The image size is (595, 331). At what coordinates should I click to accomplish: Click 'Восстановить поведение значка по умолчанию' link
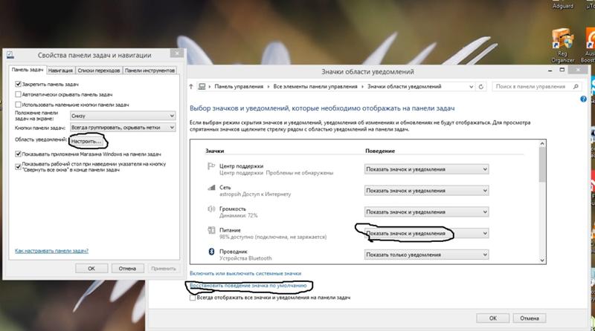click(248, 286)
